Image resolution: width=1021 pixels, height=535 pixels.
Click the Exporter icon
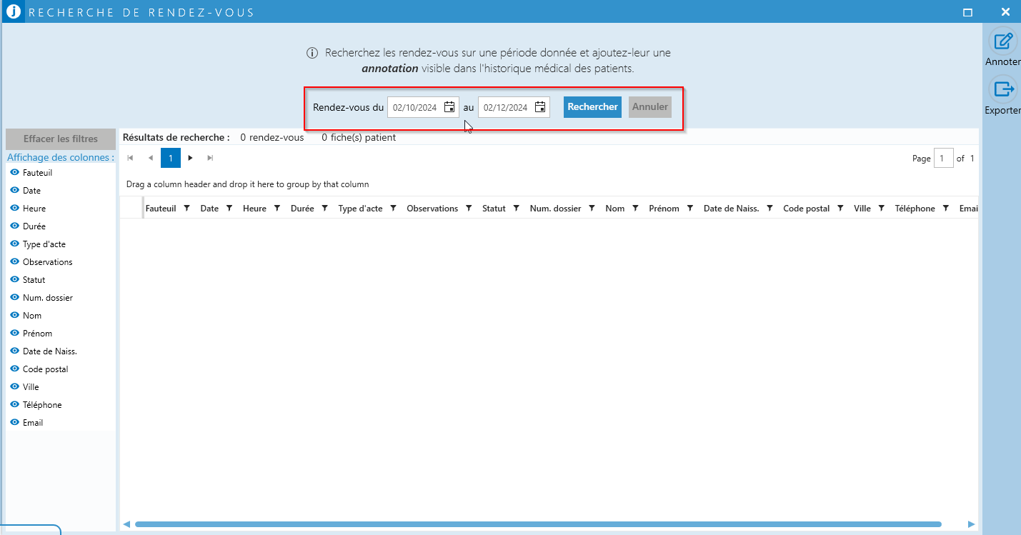coord(1004,89)
